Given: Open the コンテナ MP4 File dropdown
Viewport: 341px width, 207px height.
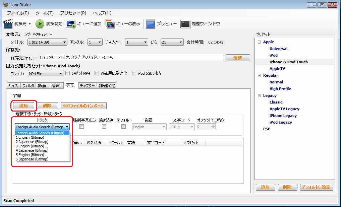Looking at the screenshot, I should pyautogui.click(x=45, y=74).
